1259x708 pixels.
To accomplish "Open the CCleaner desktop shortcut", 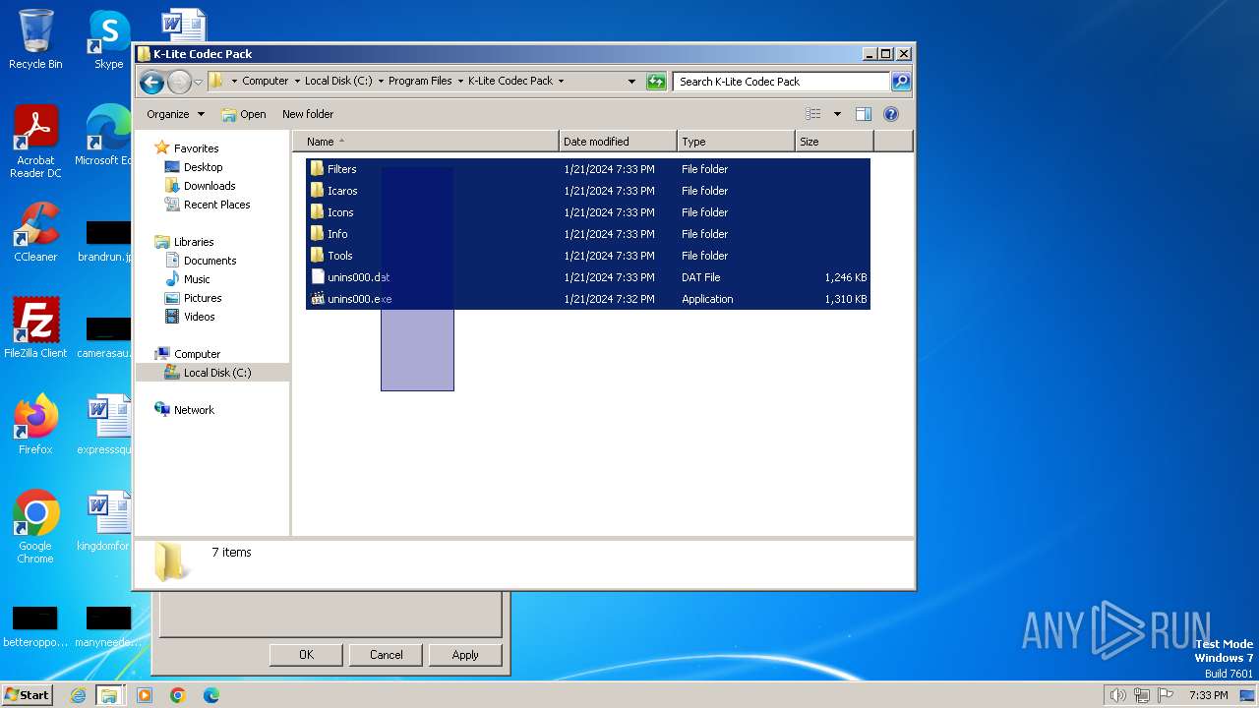I will (x=35, y=232).
